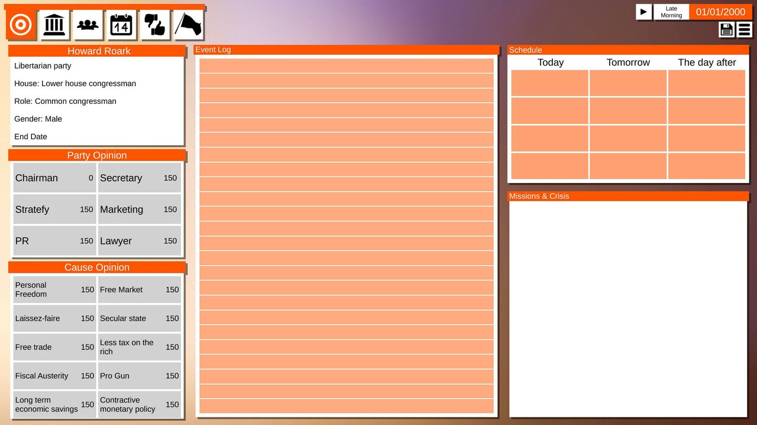Open the flag icon tab
This screenshot has width=757, height=425.
(x=189, y=25)
